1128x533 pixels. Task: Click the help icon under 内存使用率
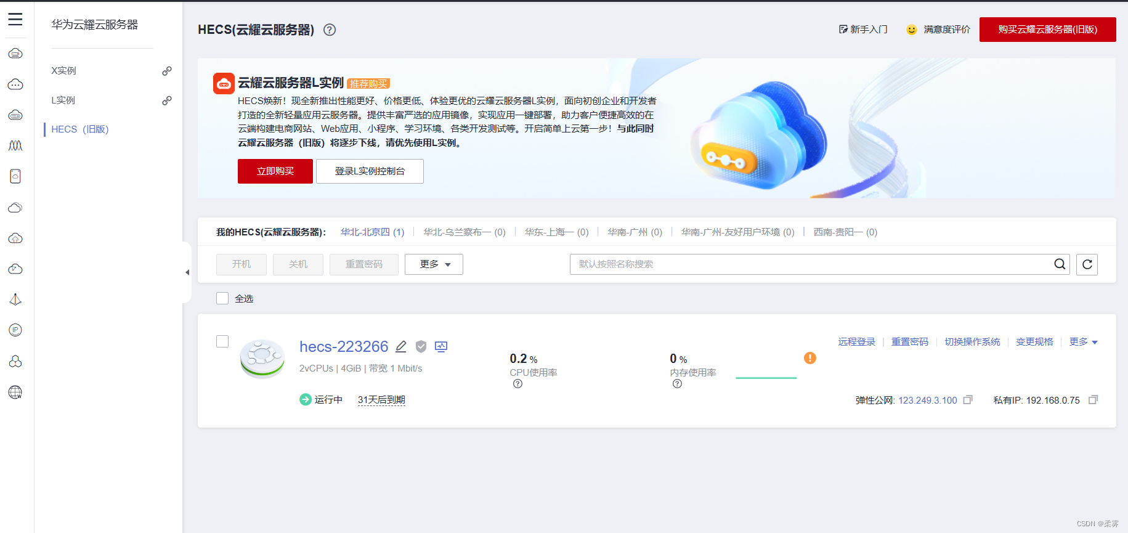click(677, 384)
